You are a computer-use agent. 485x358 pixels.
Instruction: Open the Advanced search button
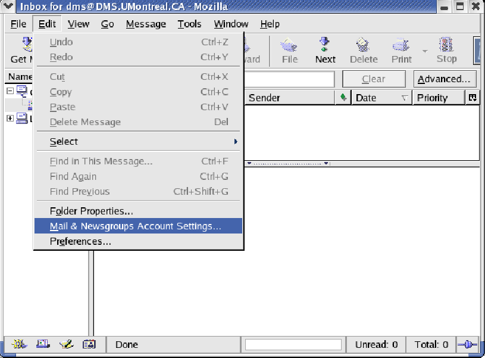[444, 79]
